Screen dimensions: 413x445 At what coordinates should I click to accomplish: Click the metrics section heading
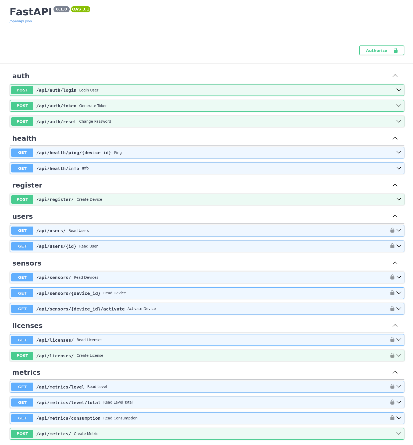26,372
